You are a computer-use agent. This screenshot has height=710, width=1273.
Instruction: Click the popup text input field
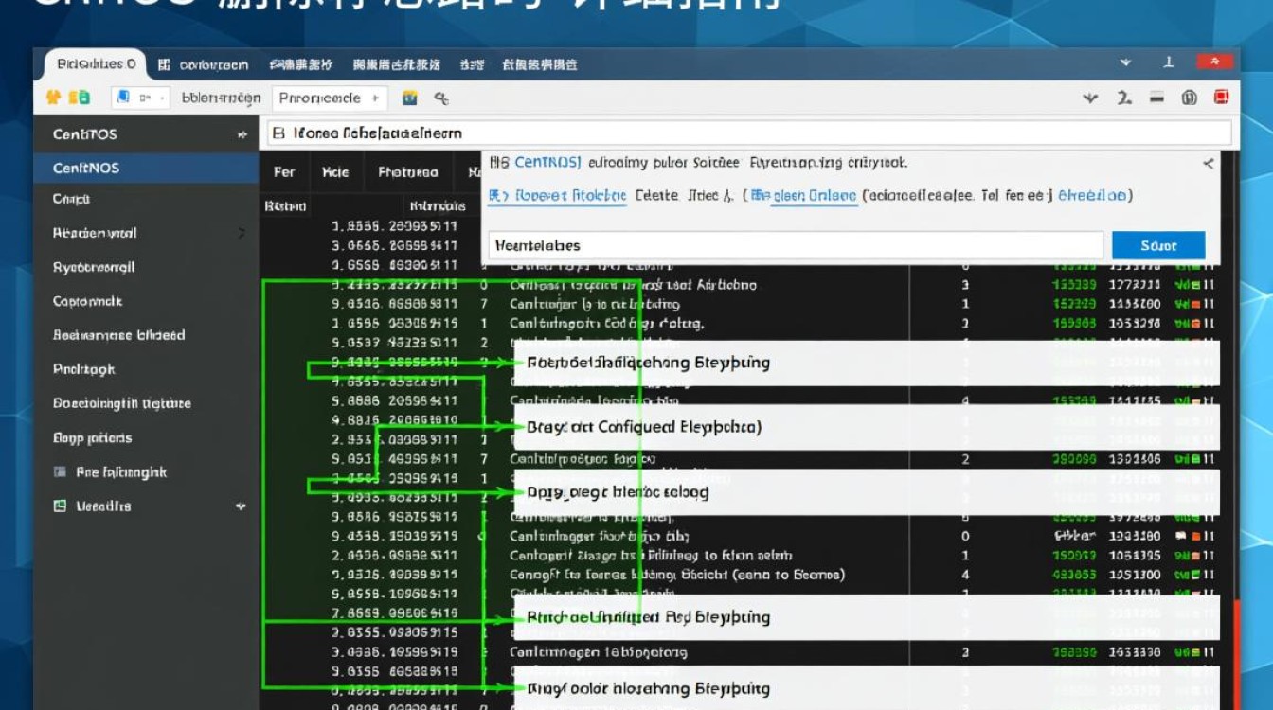pyautogui.click(x=797, y=245)
